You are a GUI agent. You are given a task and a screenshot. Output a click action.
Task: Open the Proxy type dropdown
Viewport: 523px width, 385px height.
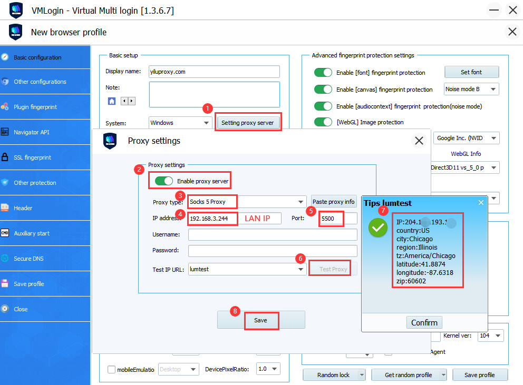coord(247,202)
